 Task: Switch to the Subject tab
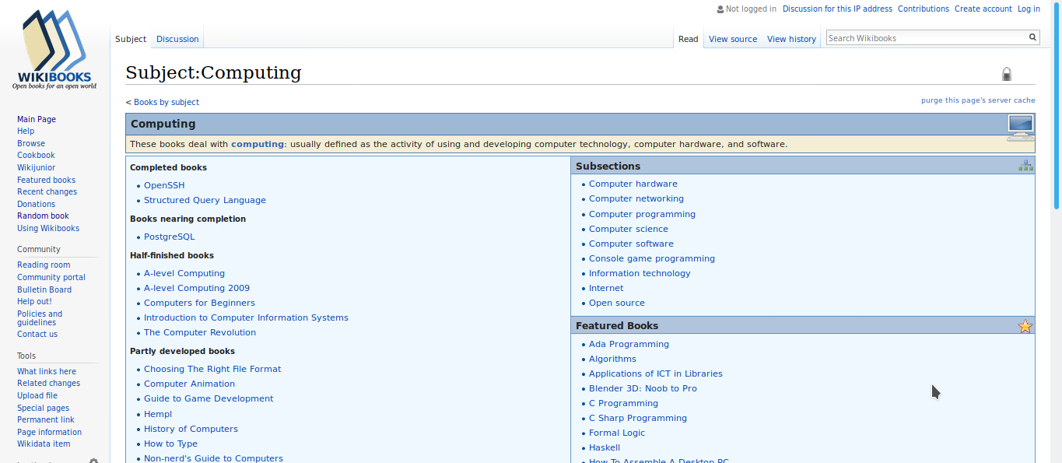click(x=131, y=39)
